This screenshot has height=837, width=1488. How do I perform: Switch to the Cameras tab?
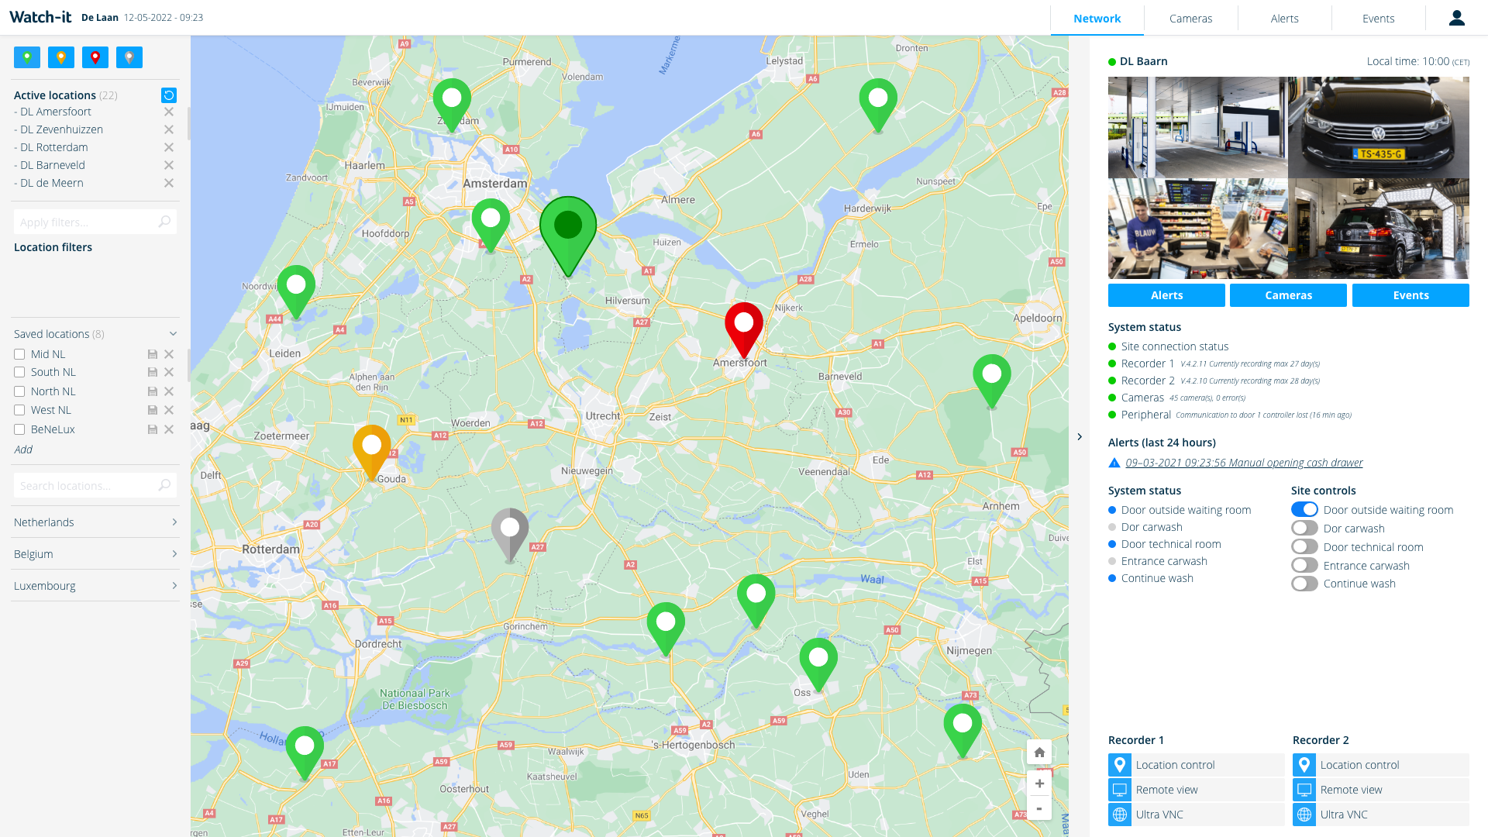coord(1190,19)
